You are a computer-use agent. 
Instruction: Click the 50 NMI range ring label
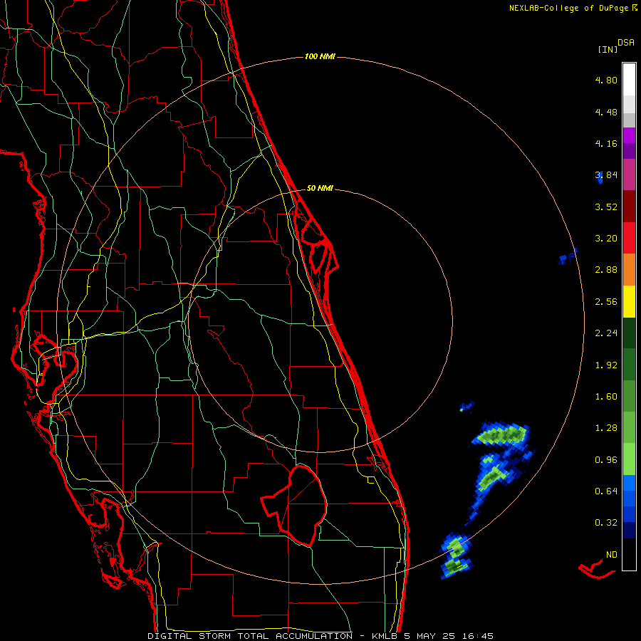pyautogui.click(x=320, y=188)
